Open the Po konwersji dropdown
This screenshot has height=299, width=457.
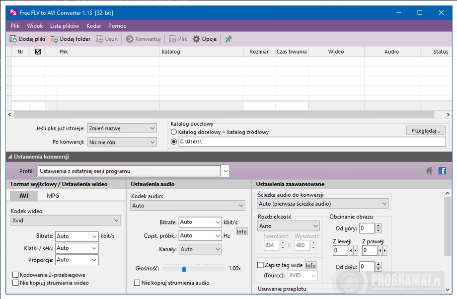coord(122,142)
